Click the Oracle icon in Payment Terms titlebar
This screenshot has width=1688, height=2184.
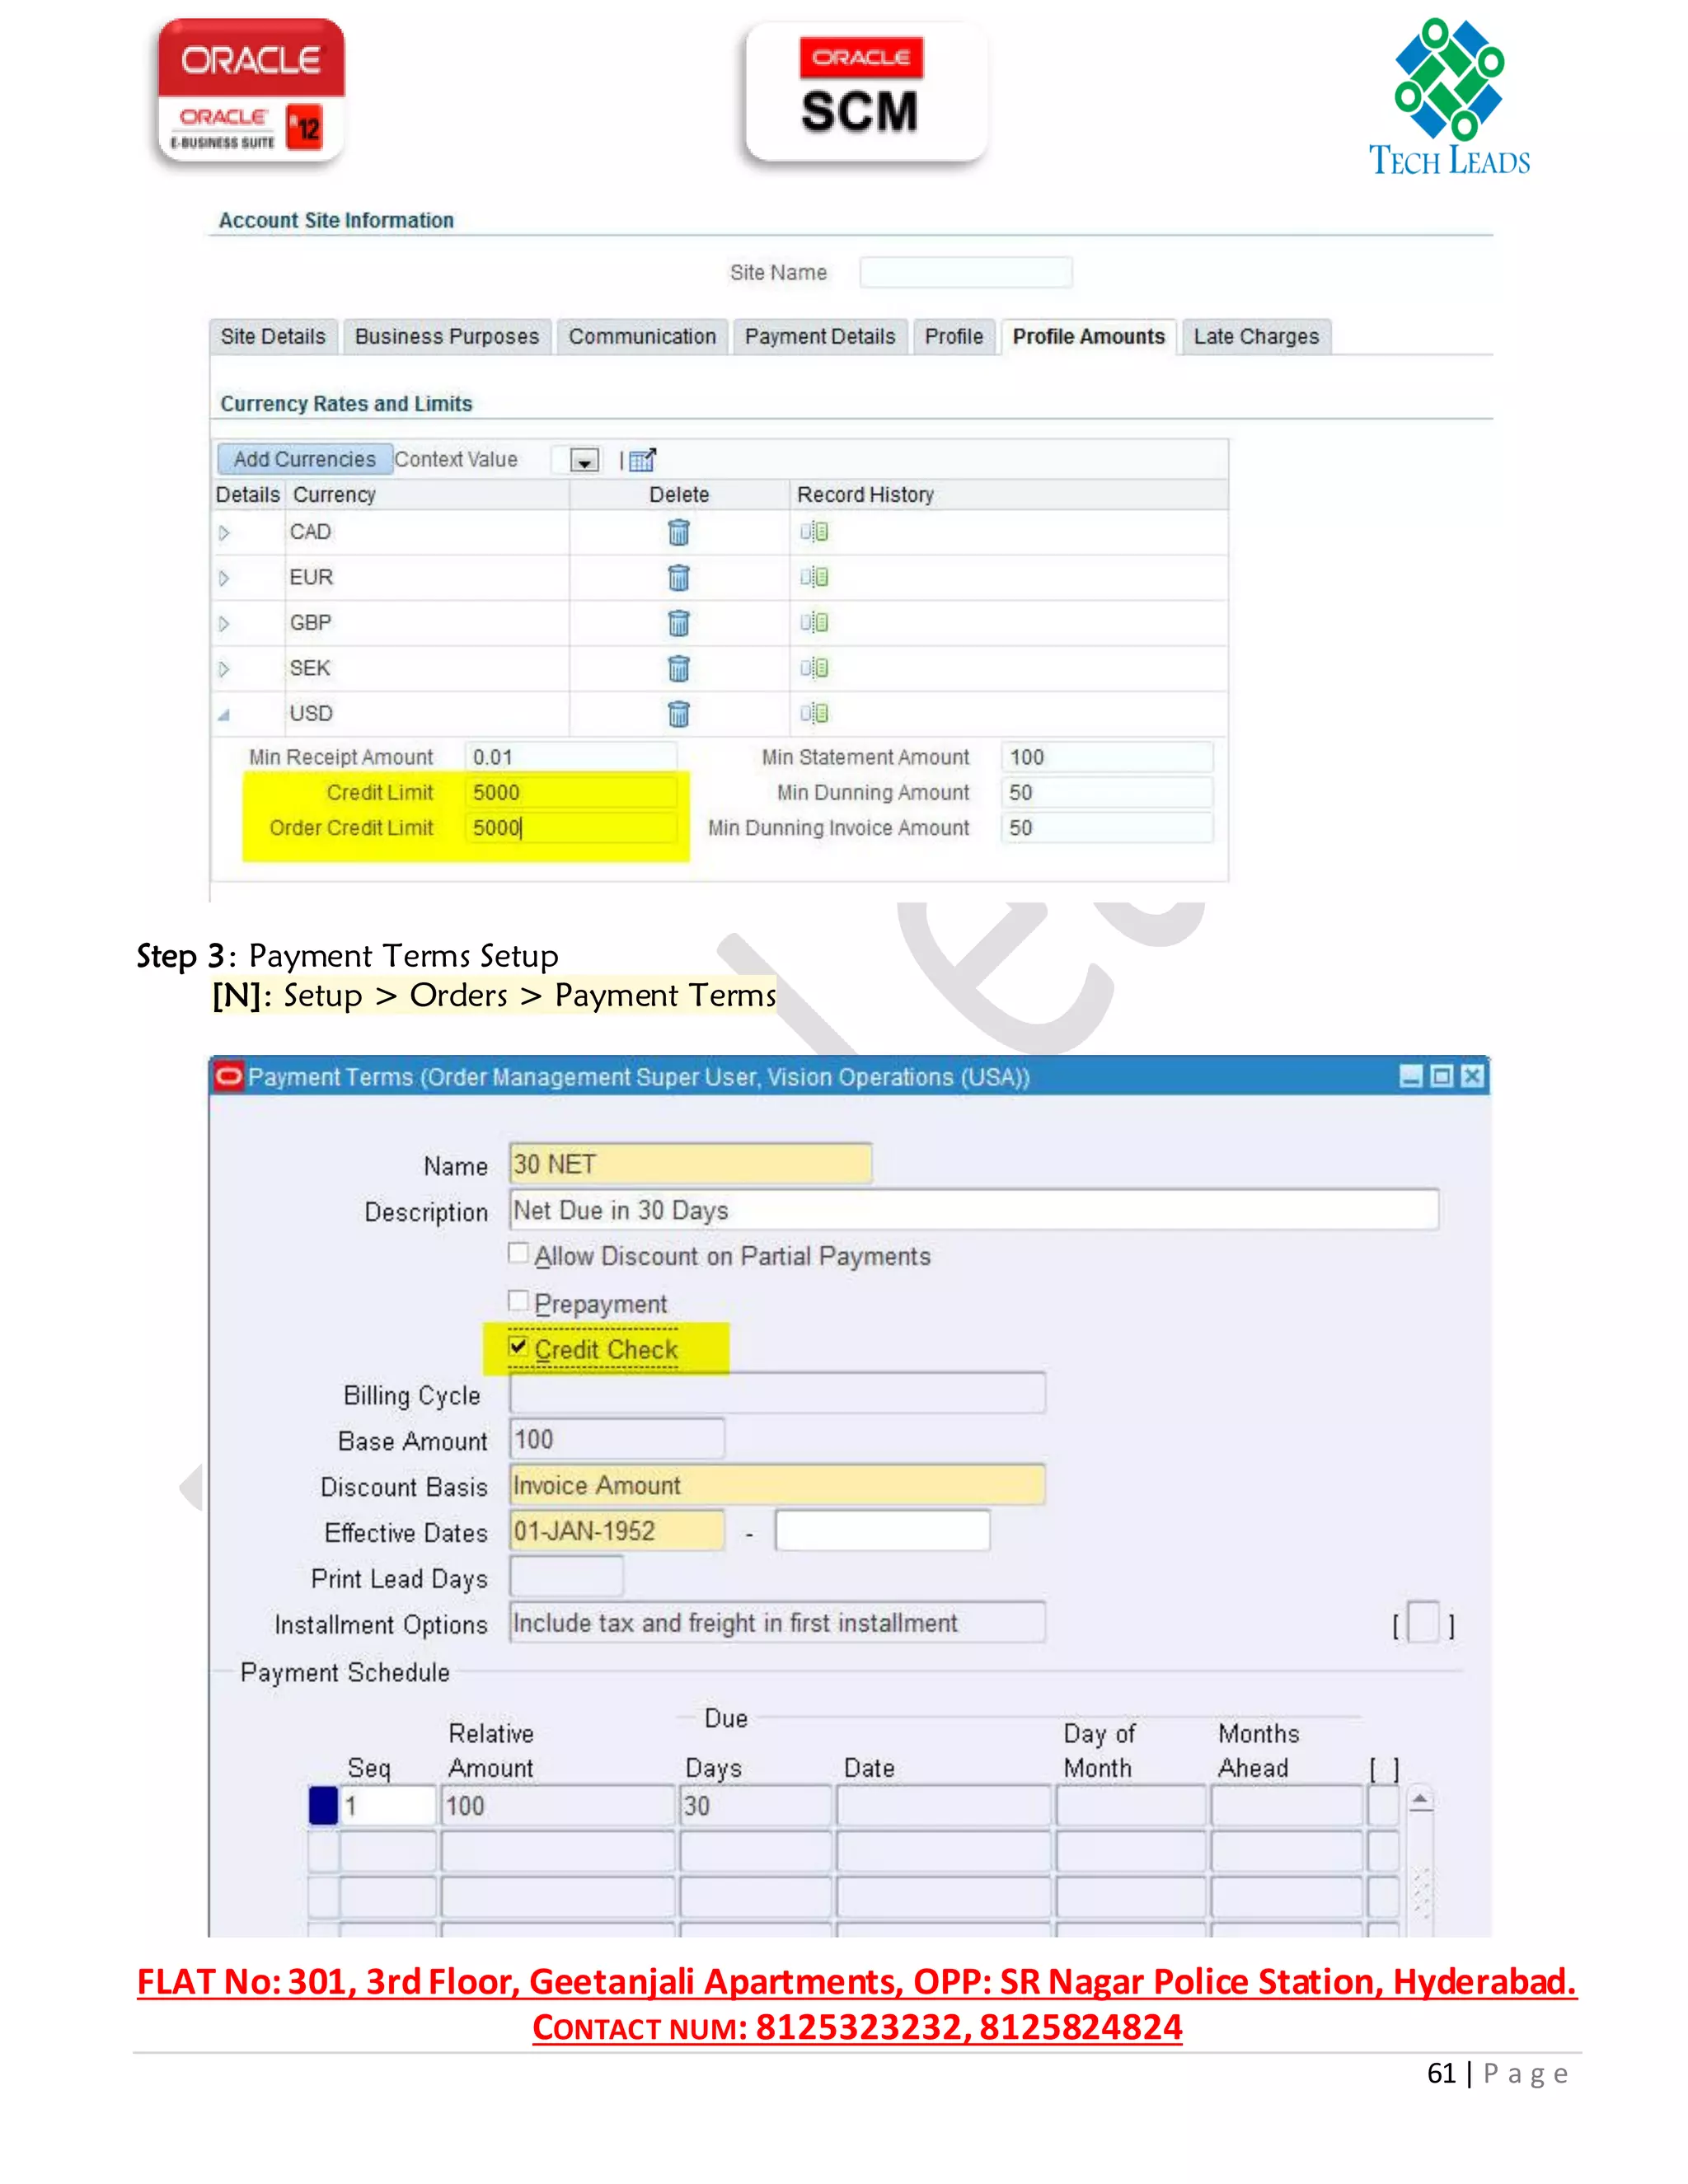tap(229, 1077)
